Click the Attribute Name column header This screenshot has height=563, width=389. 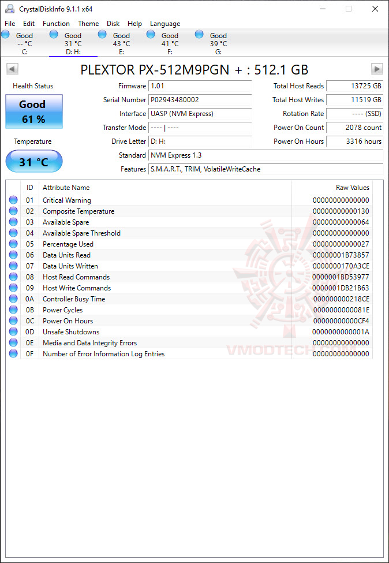[165, 188]
